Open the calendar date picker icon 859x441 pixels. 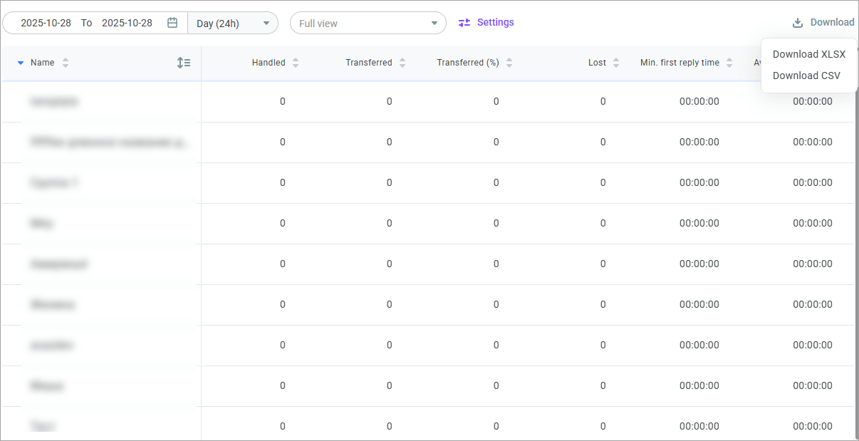172,23
